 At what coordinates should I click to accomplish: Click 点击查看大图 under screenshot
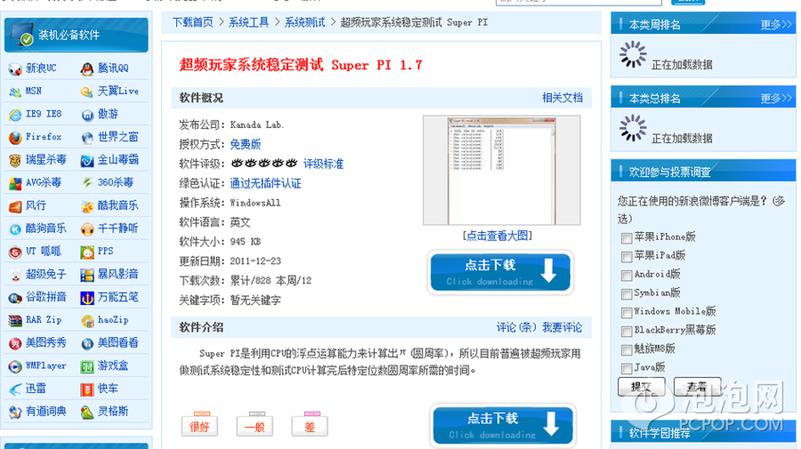497,236
